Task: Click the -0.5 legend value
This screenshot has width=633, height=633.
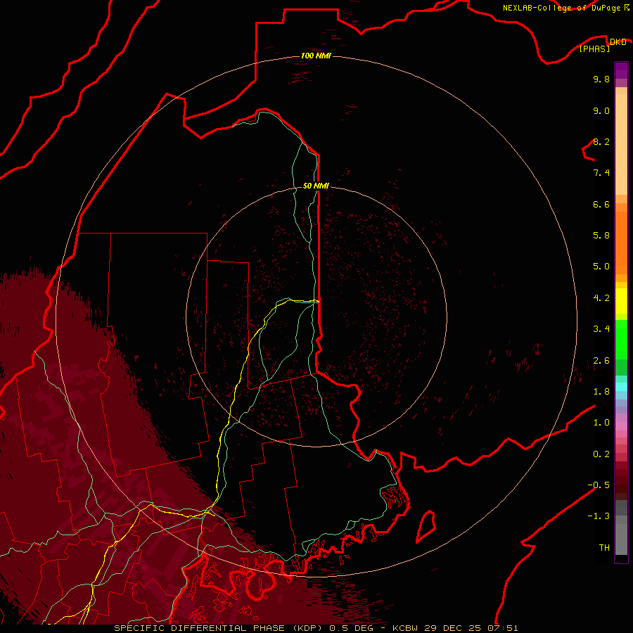Action: pos(599,485)
